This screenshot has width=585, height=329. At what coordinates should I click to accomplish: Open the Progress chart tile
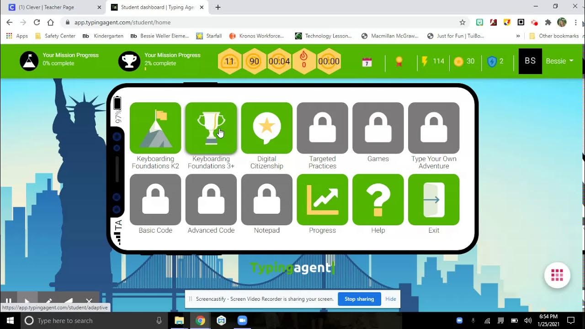323,200
